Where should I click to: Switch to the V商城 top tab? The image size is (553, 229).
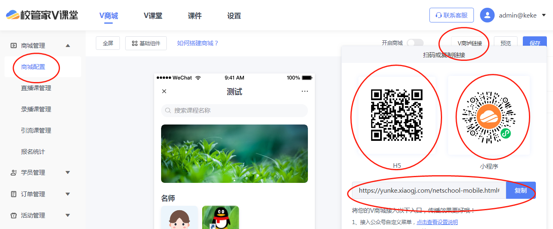click(108, 16)
